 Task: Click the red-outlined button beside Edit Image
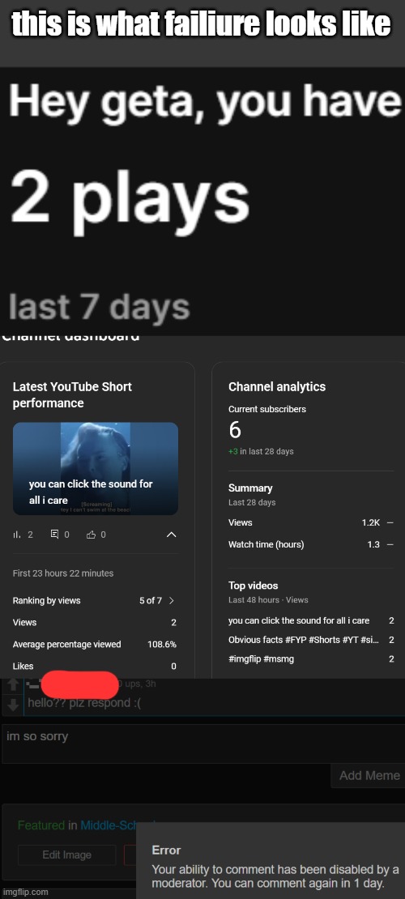[130, 854]
